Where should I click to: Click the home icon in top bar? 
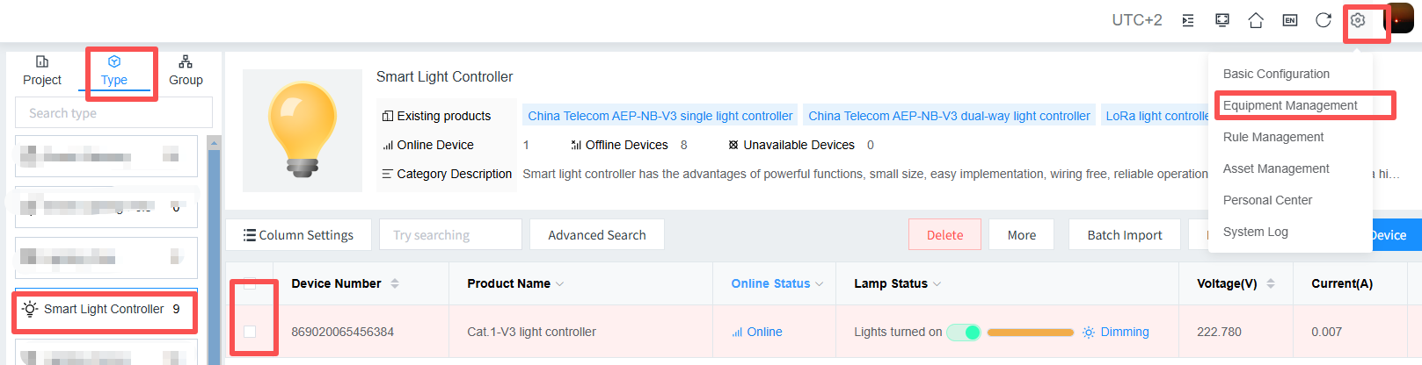[x=1256, y=20]
